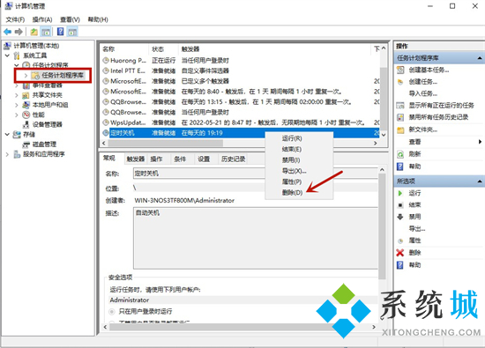
Task: Select the 只在用户登录时运行 radio button
Action: pyautogui.click(x=112, y=312)
